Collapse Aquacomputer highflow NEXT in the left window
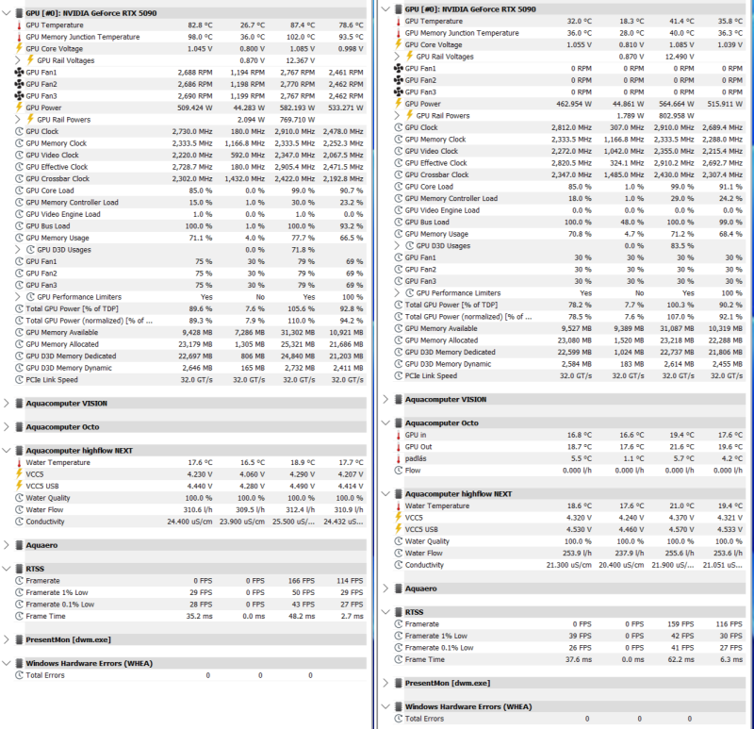Viewport: 754px width, 729px height. click(7, 451)
